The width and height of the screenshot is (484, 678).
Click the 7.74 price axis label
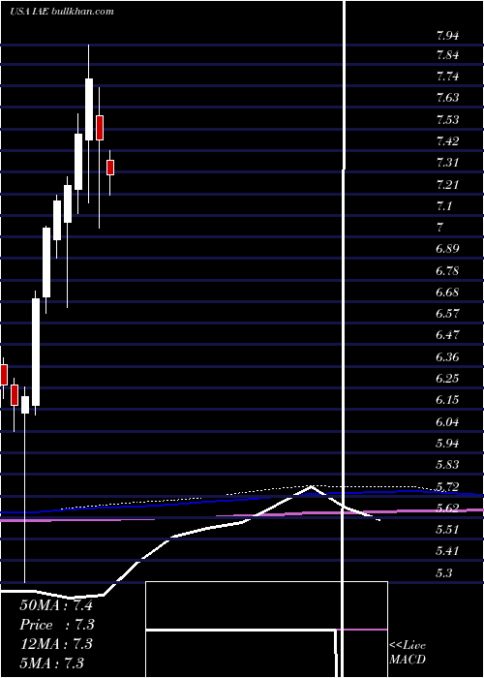(447, 77)
